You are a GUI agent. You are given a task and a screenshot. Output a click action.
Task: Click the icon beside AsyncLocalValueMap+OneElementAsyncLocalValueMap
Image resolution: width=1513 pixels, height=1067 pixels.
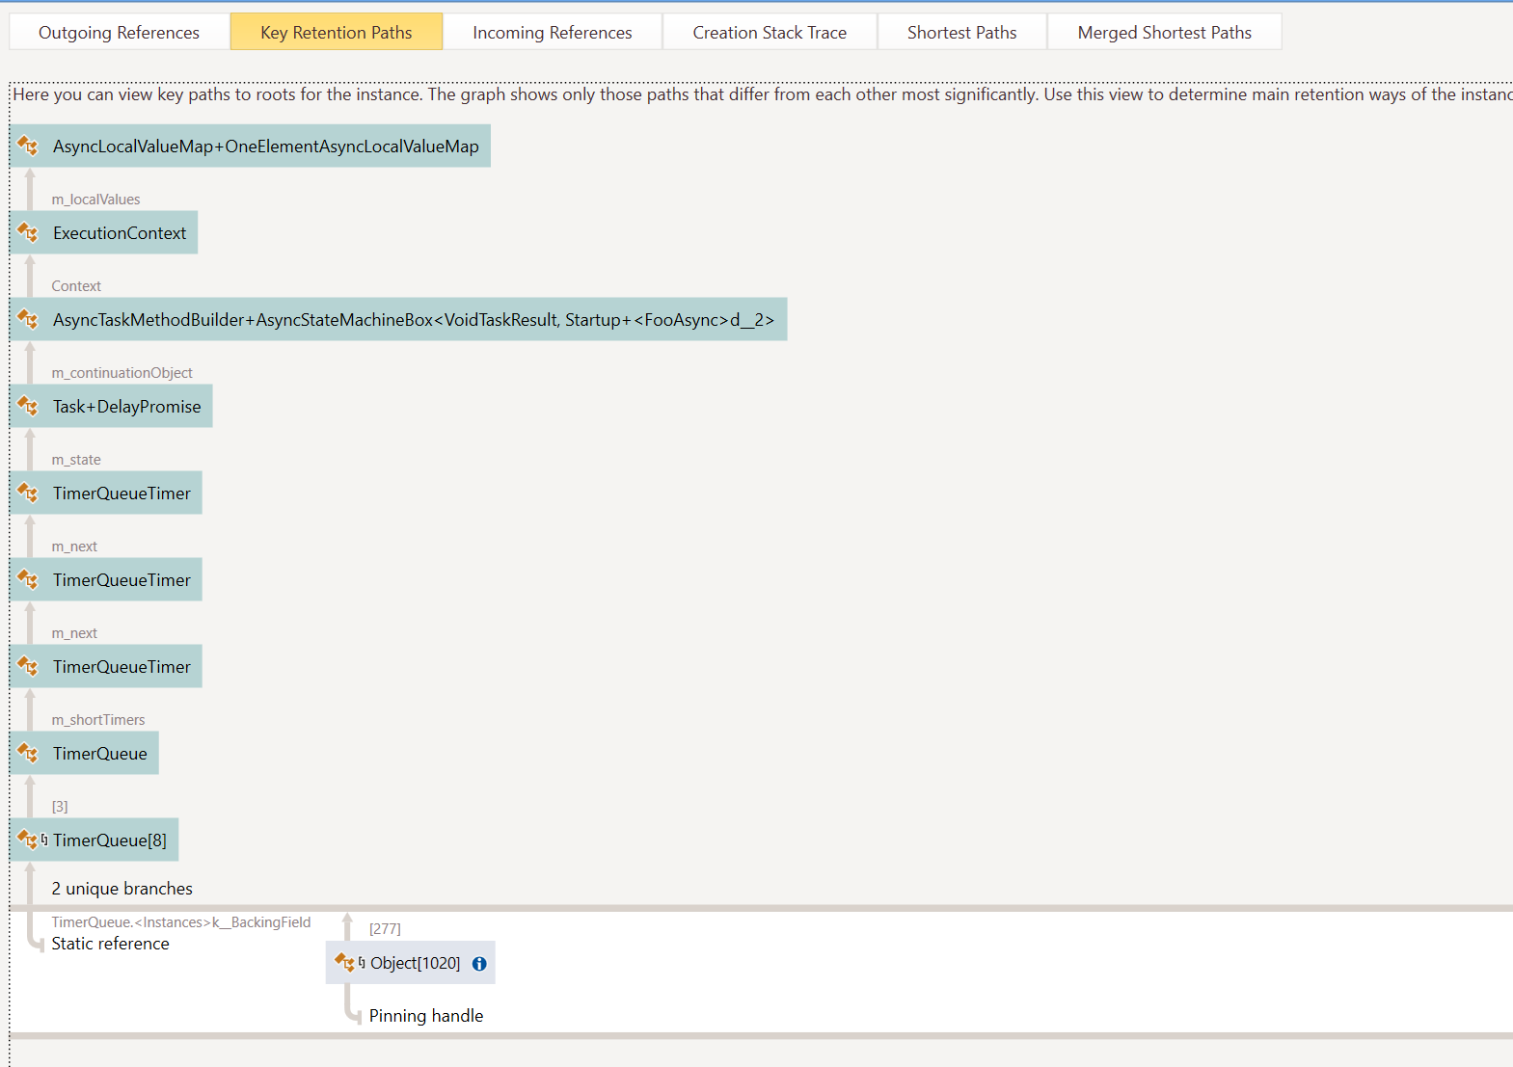[28, 147]
